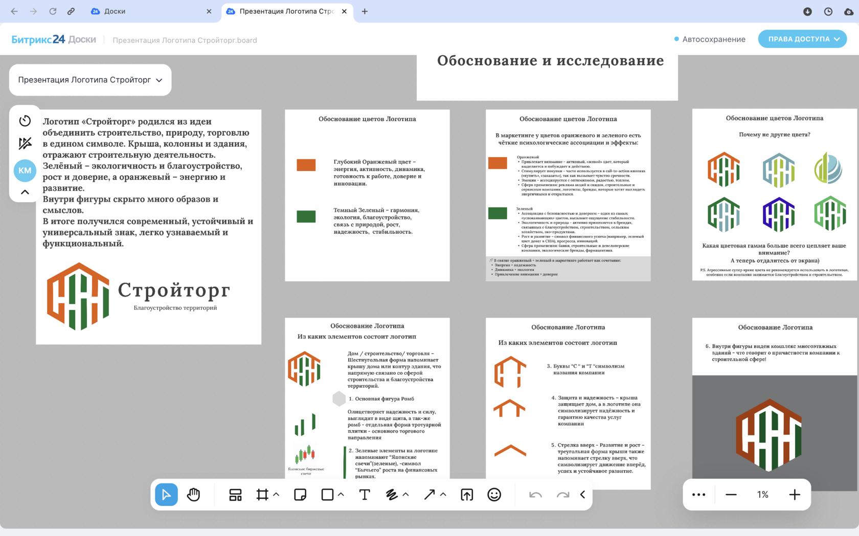Click the KM user avatar
859x536 pixels.
[x=25, y=170]
